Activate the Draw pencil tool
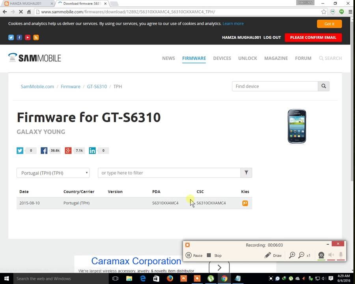This screenshot has height=284, width=355. [x=273, y=255]
